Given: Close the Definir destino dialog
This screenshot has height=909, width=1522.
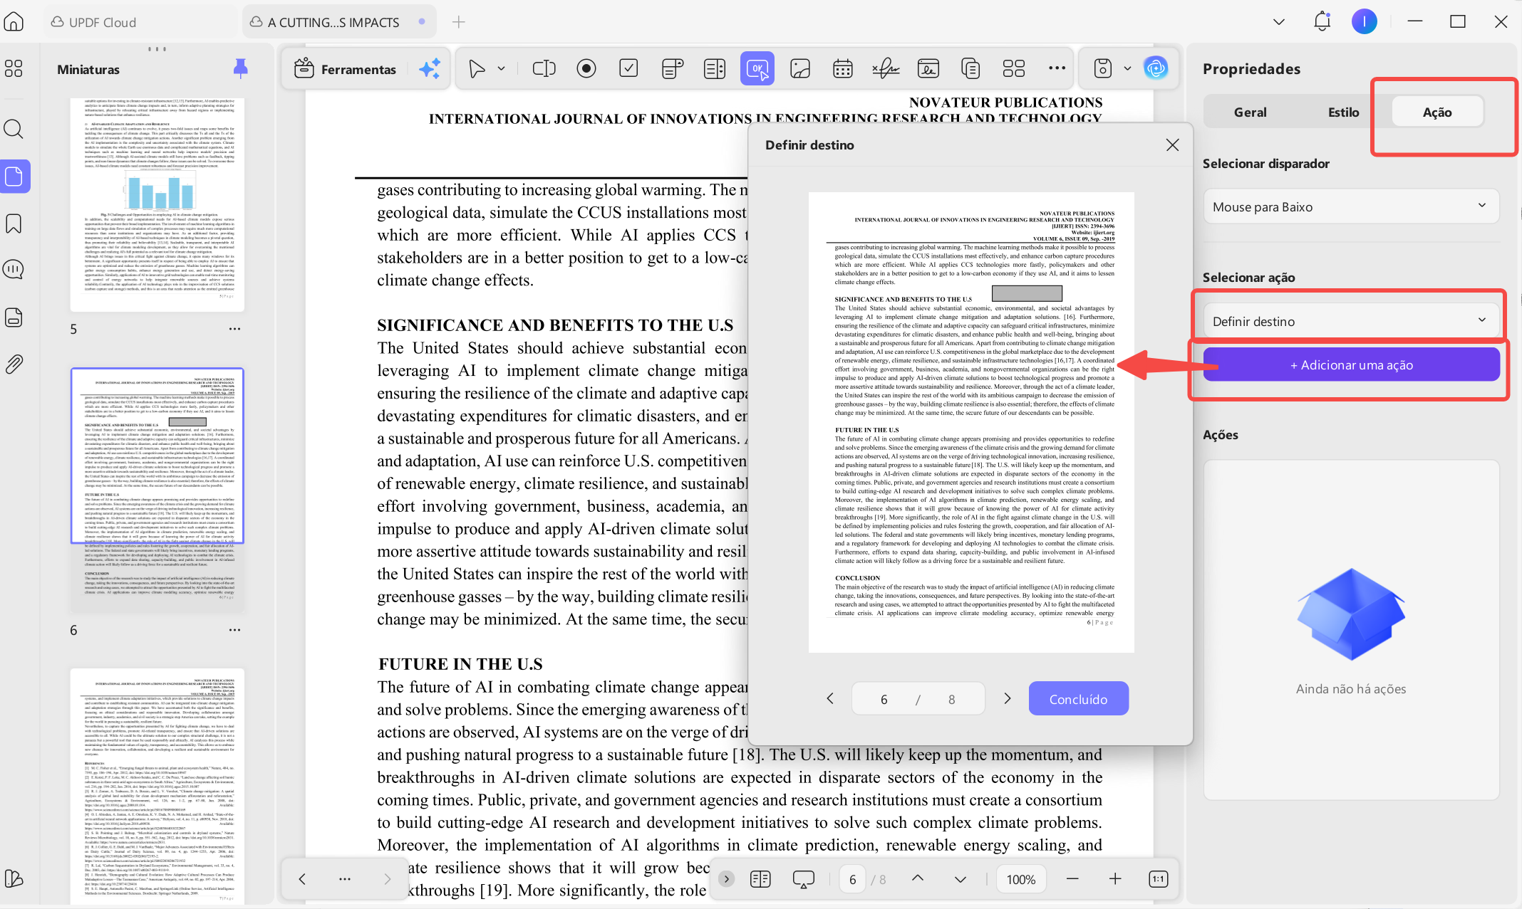Looking at the screenshot, I should 1172,145.
